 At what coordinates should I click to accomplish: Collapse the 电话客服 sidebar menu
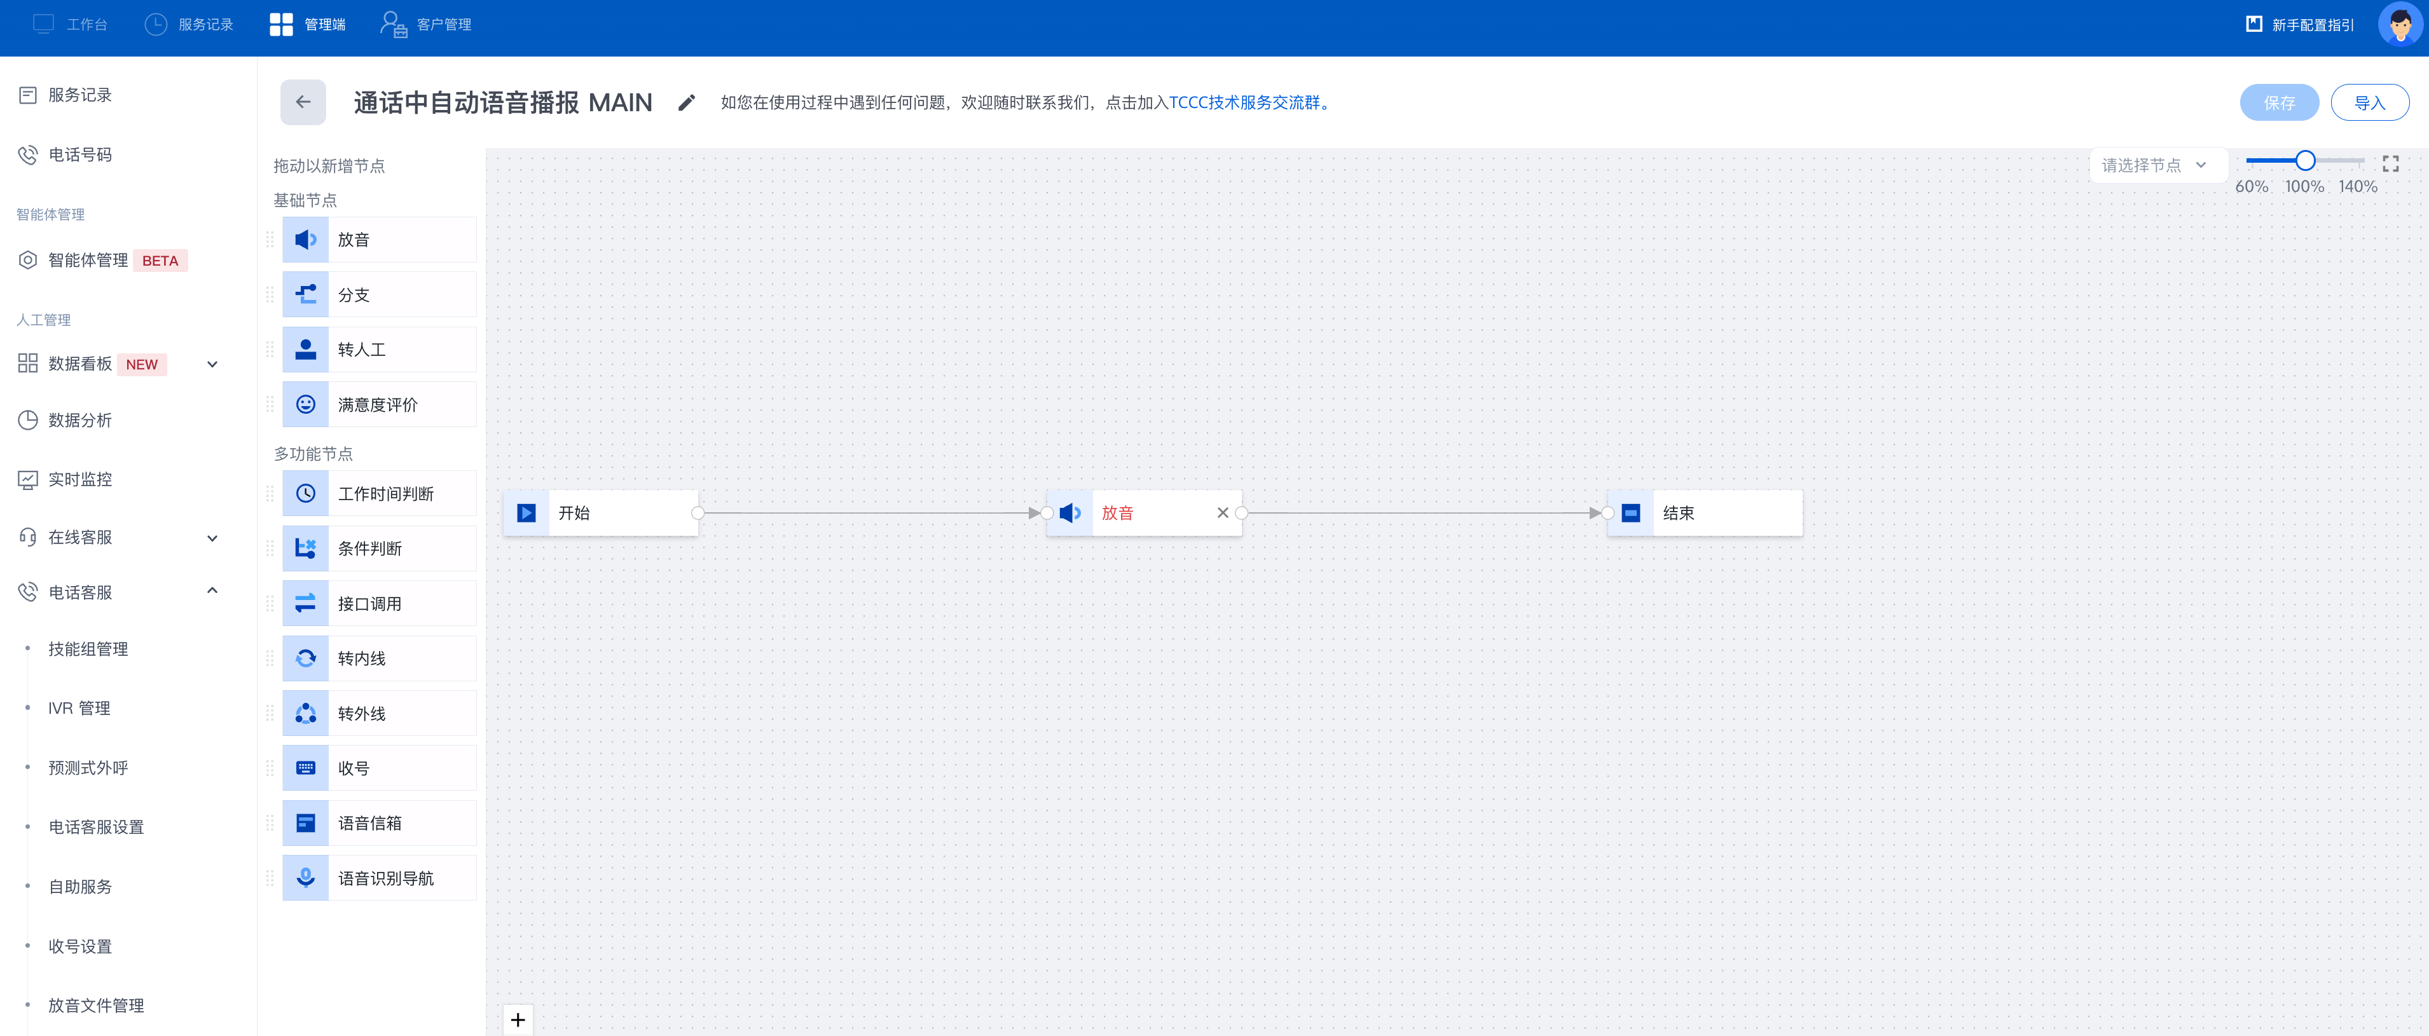coord(212,591)
